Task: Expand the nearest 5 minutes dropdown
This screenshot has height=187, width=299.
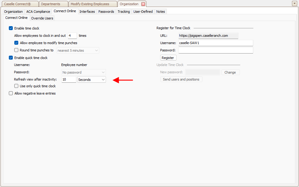Action: [x=78, y=50]
